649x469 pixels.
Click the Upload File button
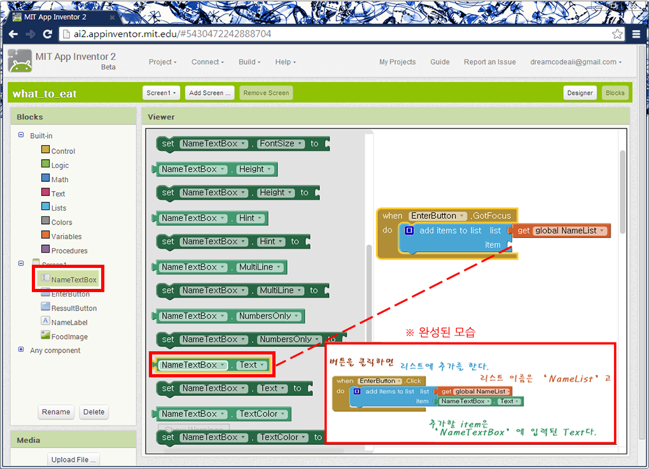point(73,459)
